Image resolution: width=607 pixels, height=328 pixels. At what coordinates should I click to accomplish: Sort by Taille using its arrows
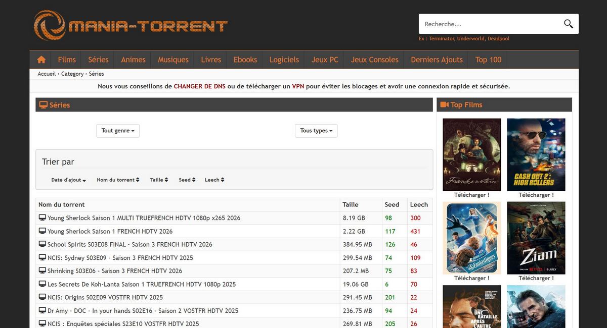pos(159,180)
